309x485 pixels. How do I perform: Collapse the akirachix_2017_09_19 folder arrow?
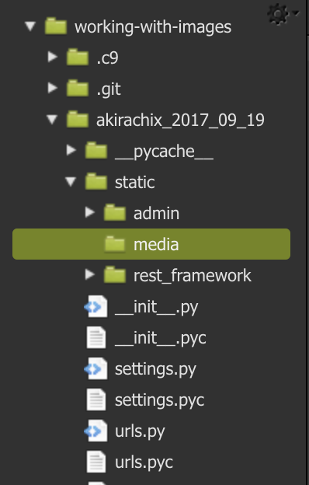52,120
